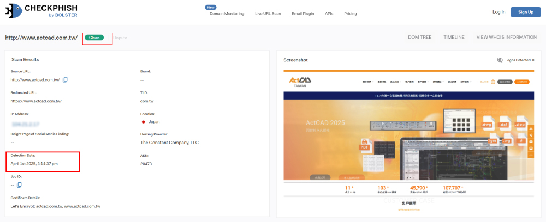The width and height of the screenshot is (546, 222).
Task: Click the detection date April 1st 2025
Action: [34, 163]
